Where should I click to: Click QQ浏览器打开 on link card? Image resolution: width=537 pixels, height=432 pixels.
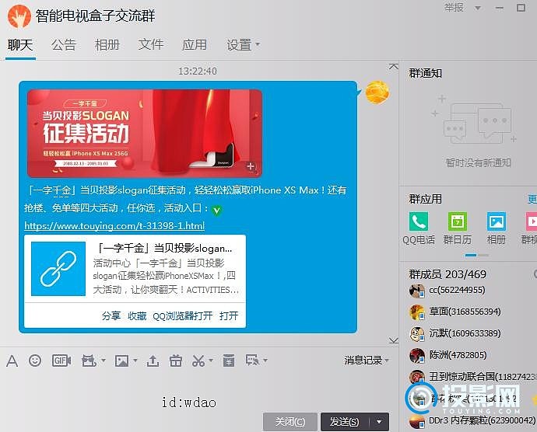coord(183,315)
